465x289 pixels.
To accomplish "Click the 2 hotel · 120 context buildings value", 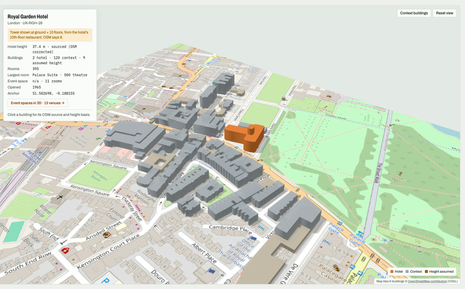I will 59,60.
